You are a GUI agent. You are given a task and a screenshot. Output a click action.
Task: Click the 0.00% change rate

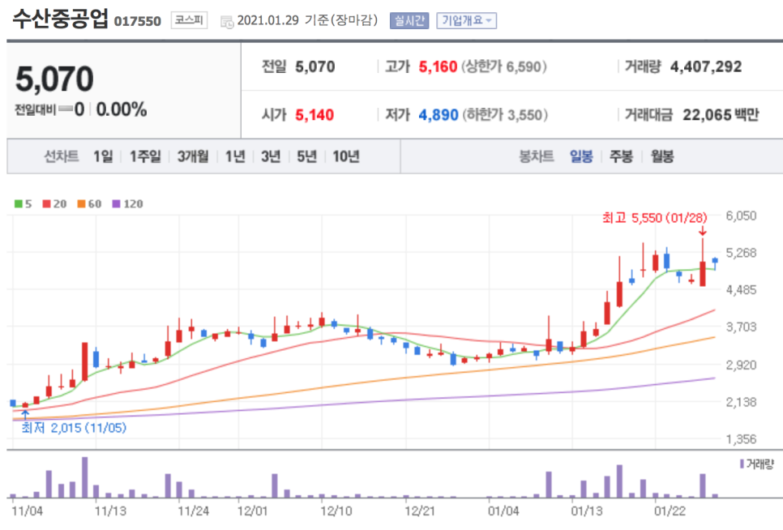coord(122,109)
